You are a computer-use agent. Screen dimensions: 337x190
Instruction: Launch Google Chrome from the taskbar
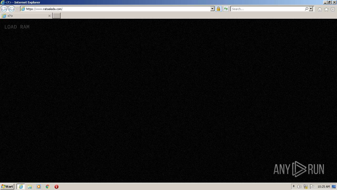click(48, 187)
